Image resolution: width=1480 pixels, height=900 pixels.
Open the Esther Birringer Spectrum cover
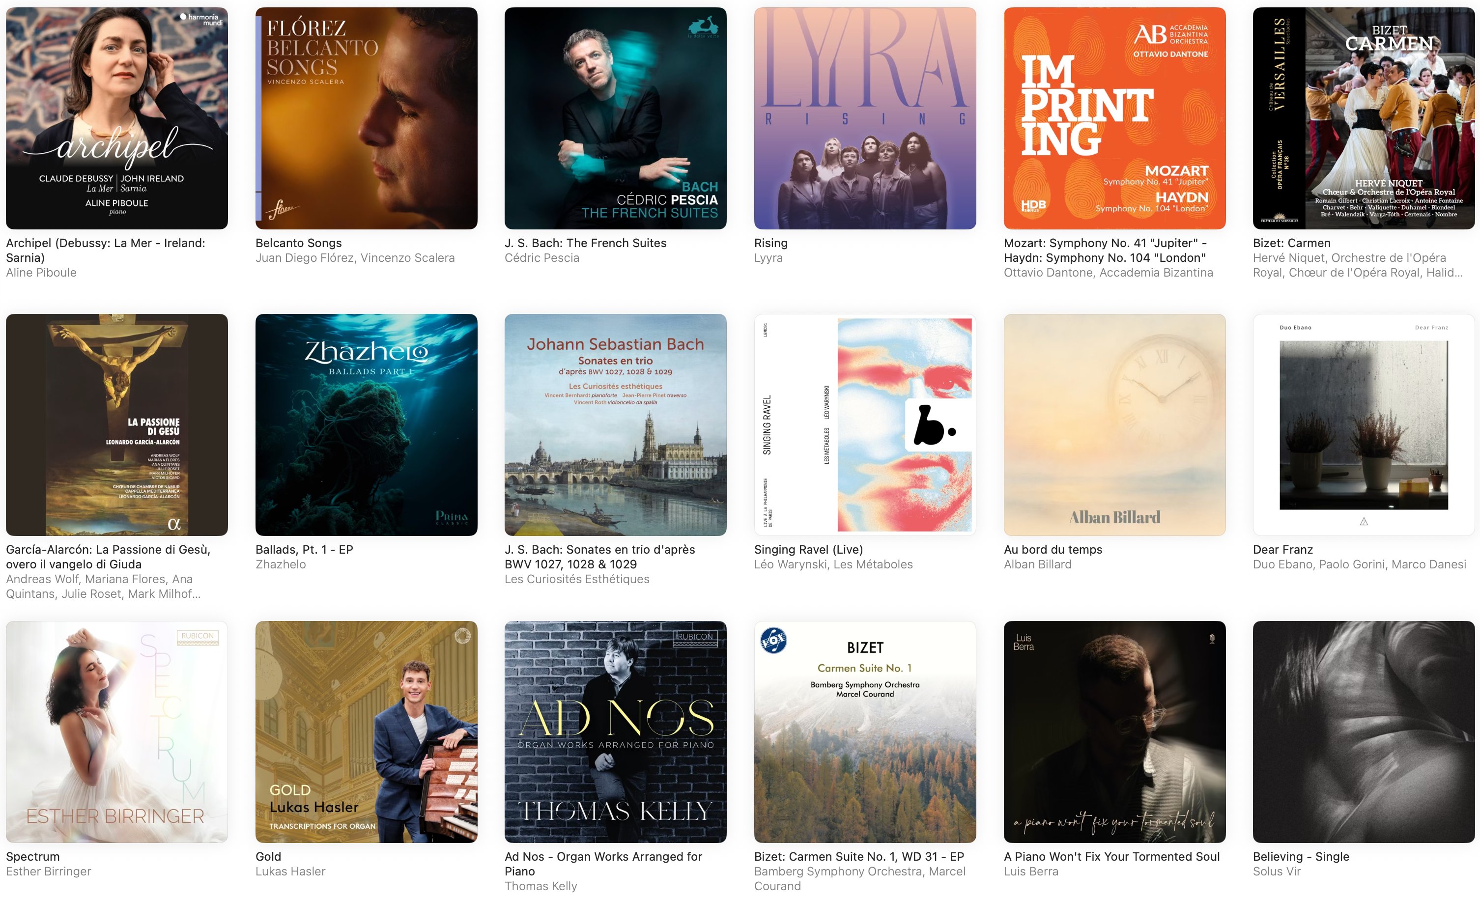[x=116, y=732]
